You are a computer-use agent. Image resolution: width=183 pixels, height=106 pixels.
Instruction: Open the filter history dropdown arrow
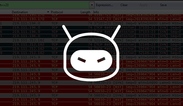(92, 5)
